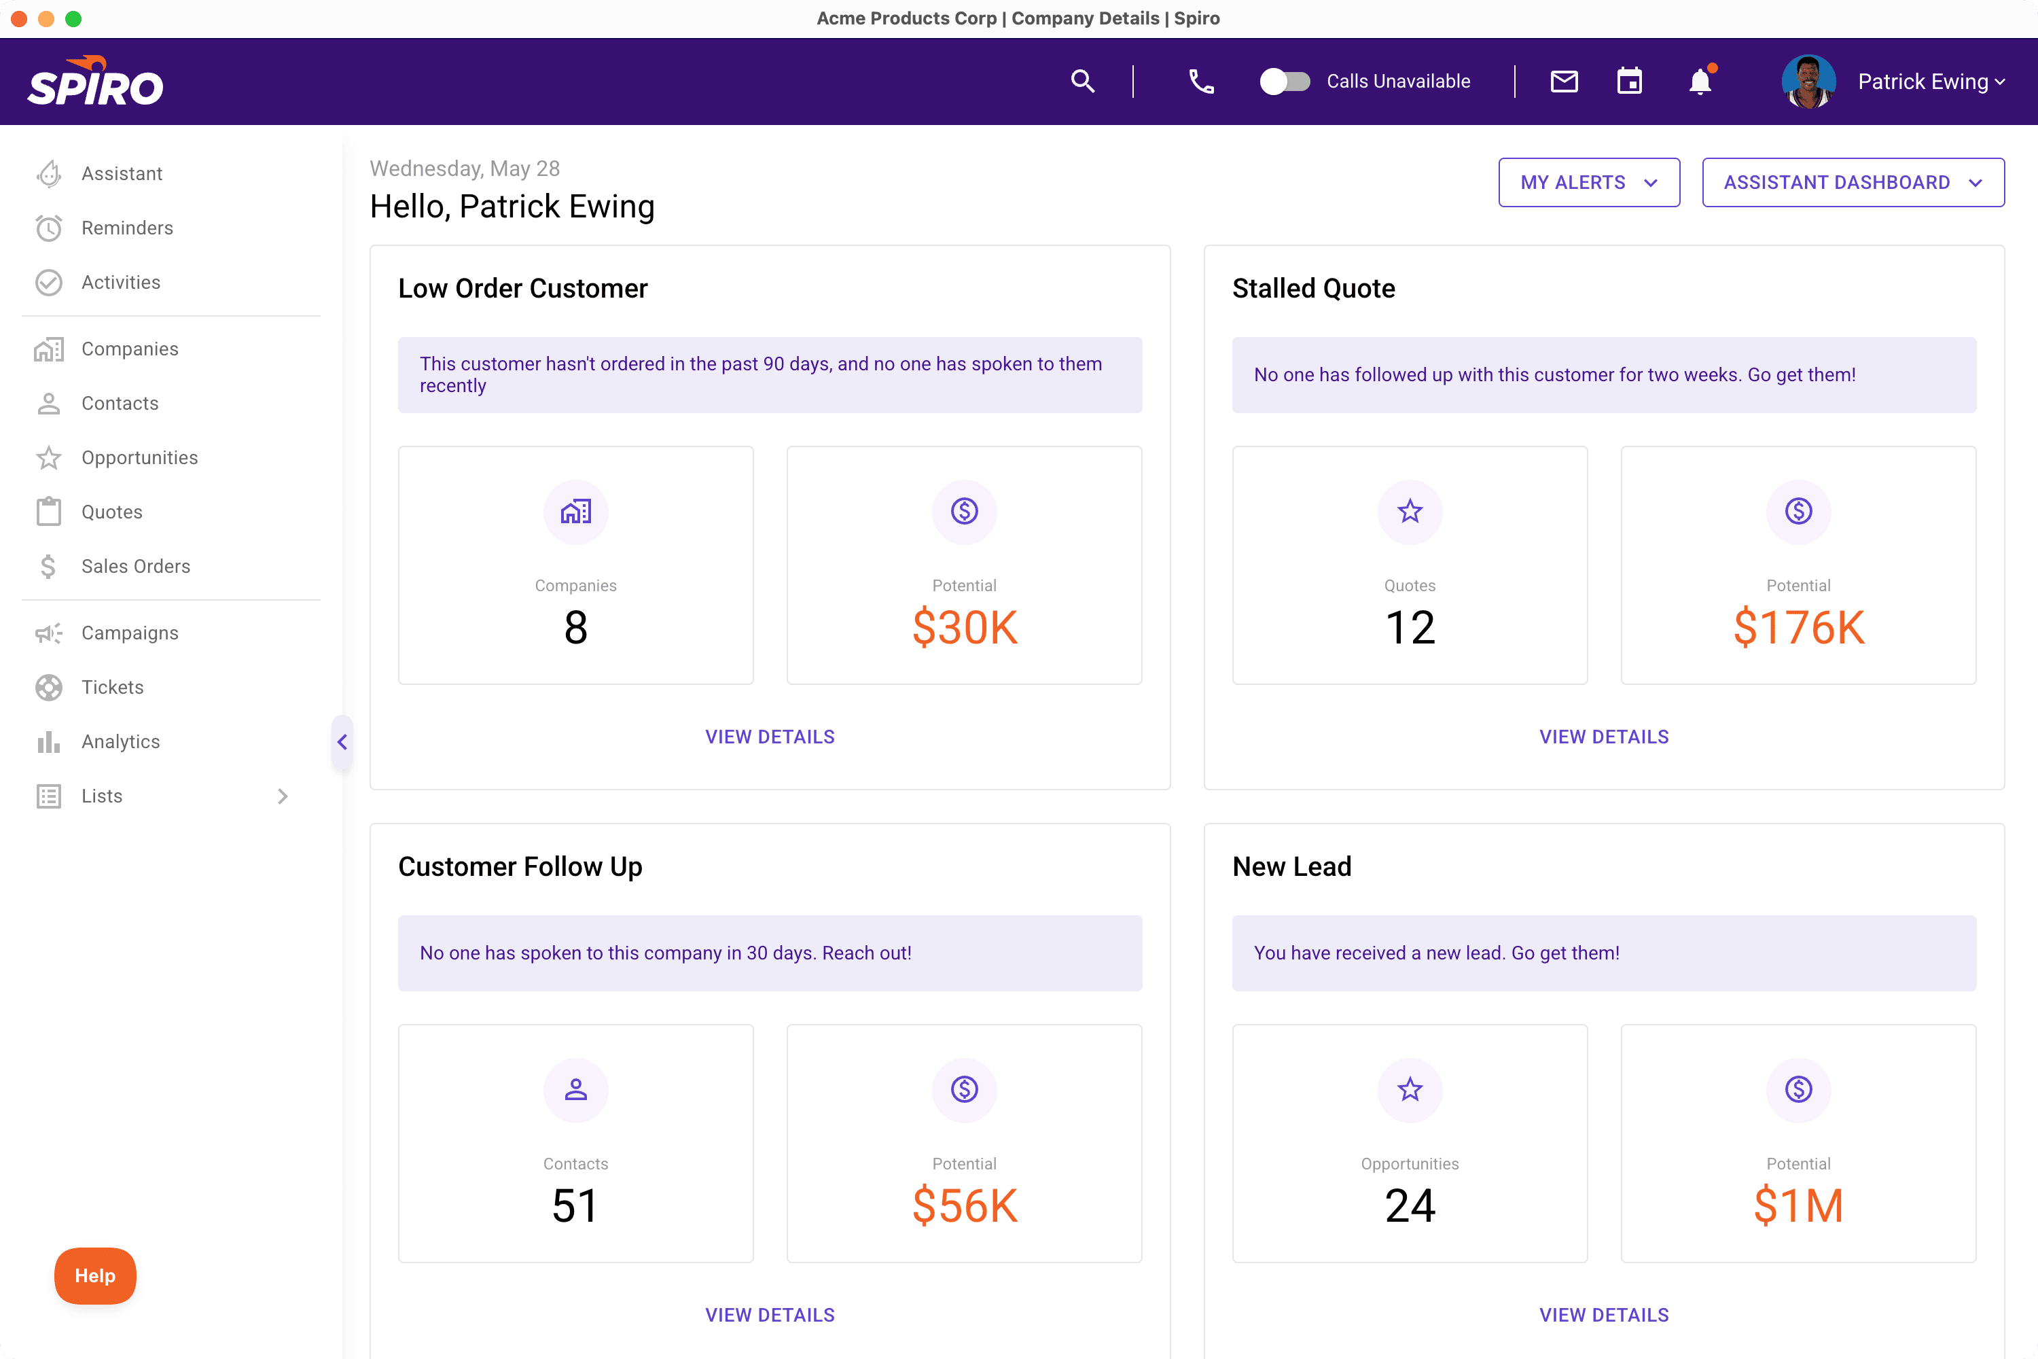The width and height of the screenshot is (2038, 1359).
Task: Collapse the sidebar with the arrow handle
Action: click(x=342, y=742)
